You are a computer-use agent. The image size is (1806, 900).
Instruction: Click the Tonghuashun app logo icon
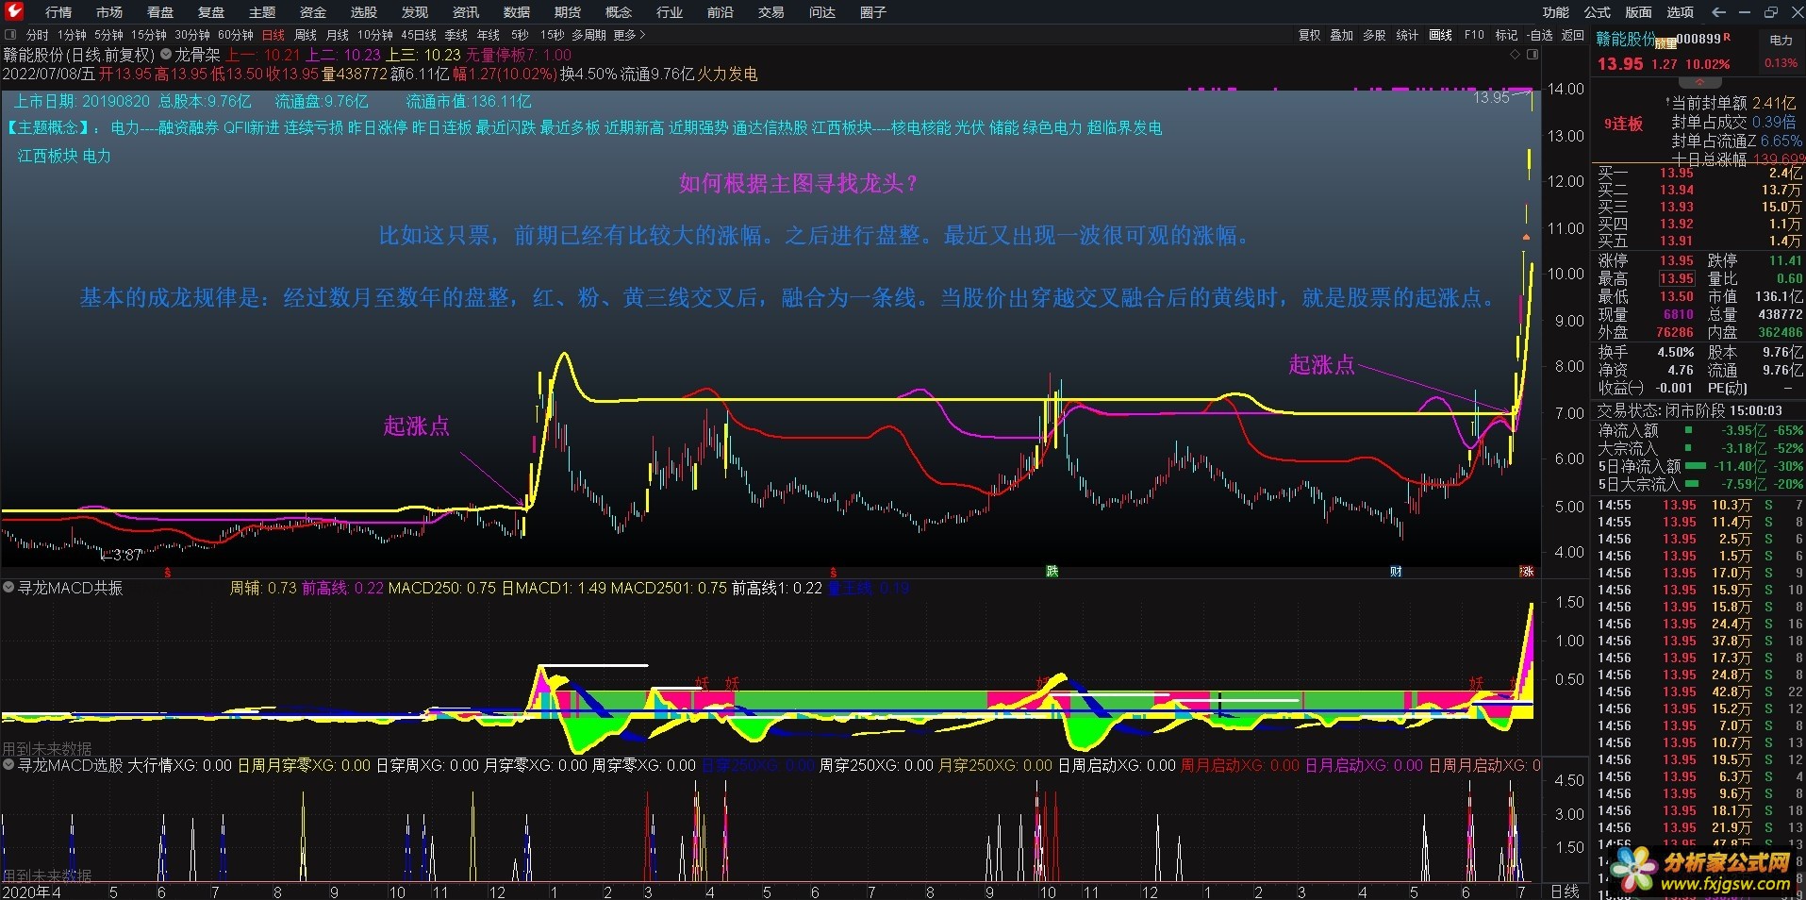14,11
